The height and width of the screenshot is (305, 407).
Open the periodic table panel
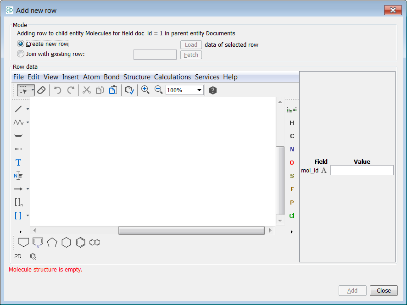point(292,109)
